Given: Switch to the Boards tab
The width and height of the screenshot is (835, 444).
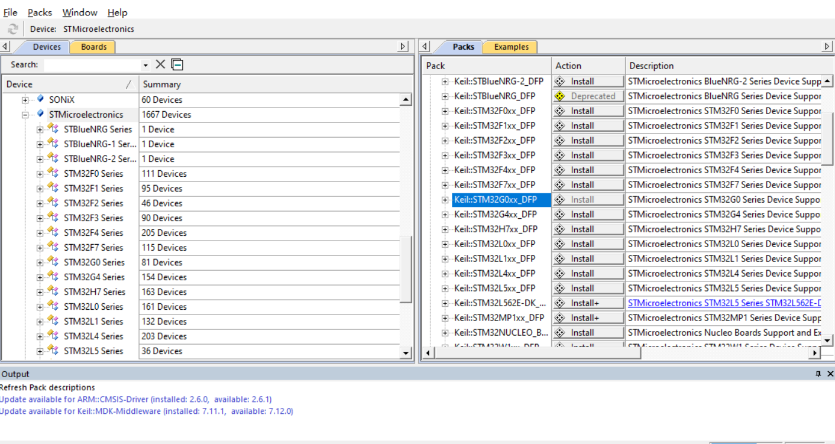Looking at the screenshot, I should pyautogui.click(x=93, y=47).
